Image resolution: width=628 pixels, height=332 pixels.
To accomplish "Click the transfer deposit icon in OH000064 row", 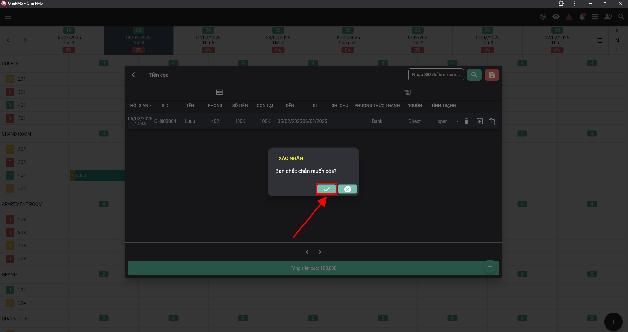I will pyautogui.click(x=479, y=121).
